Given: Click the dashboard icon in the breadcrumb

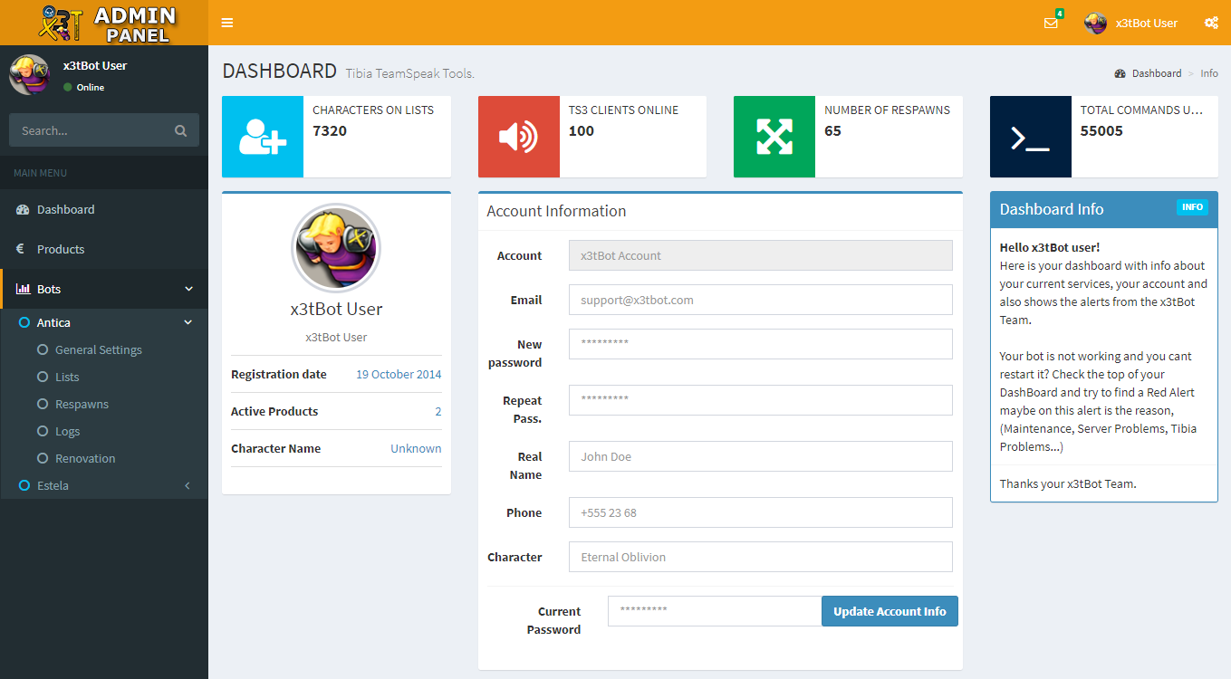Looking at the screenshot, I should 1120,73.
